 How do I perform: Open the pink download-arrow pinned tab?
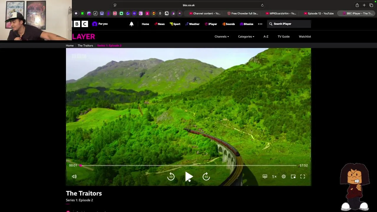click(147, 13)
